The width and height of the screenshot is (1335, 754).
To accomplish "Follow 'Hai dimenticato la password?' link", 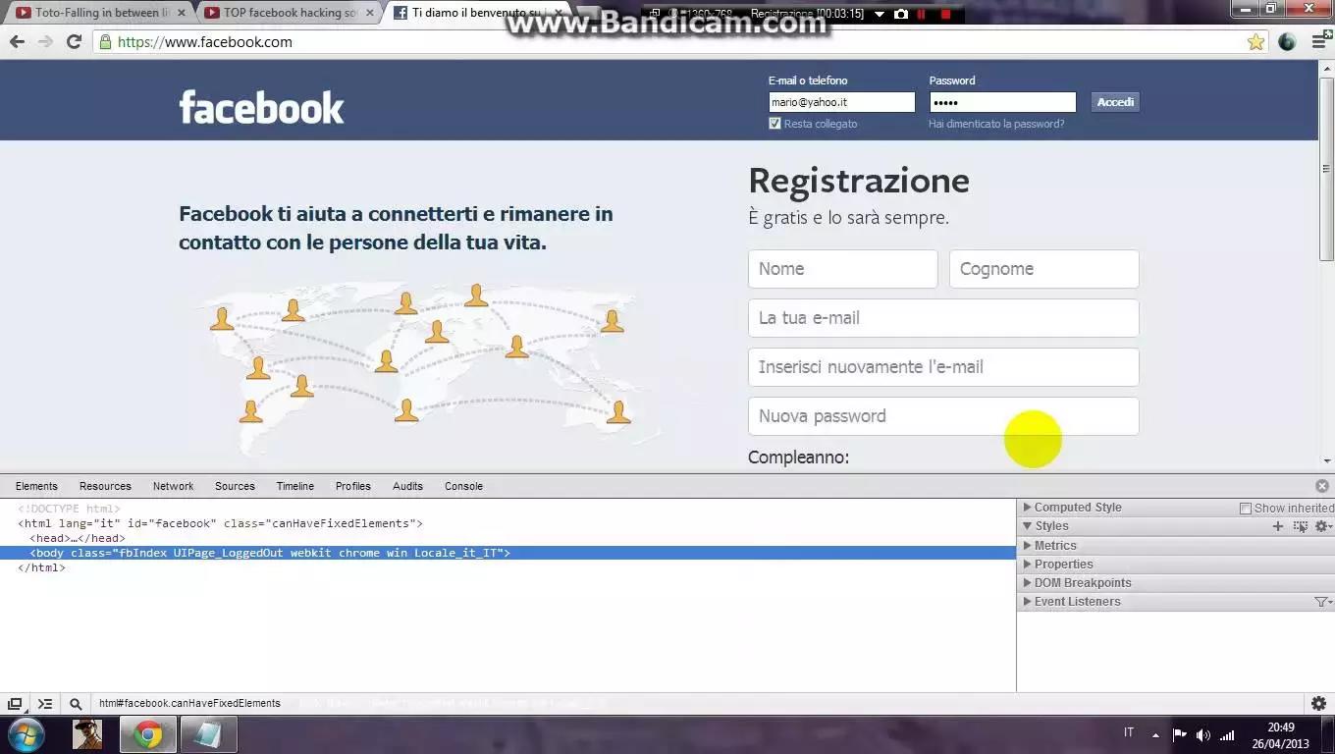I will pos(995,124).
